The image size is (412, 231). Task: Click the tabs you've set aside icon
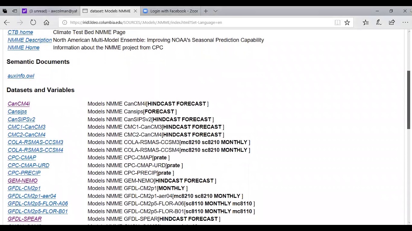(5, 11)
